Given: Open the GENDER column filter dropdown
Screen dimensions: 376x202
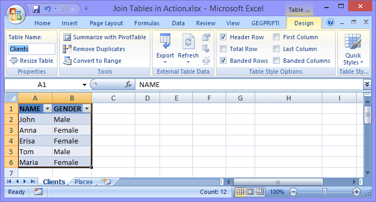Looking at the screenshot, I should [x=87, y=109].
